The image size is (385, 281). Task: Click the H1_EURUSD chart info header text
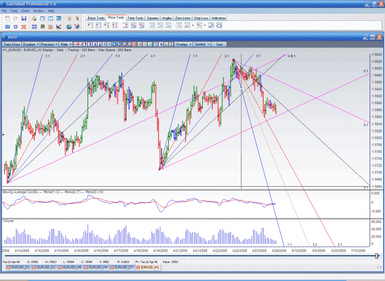pos(67,50)
